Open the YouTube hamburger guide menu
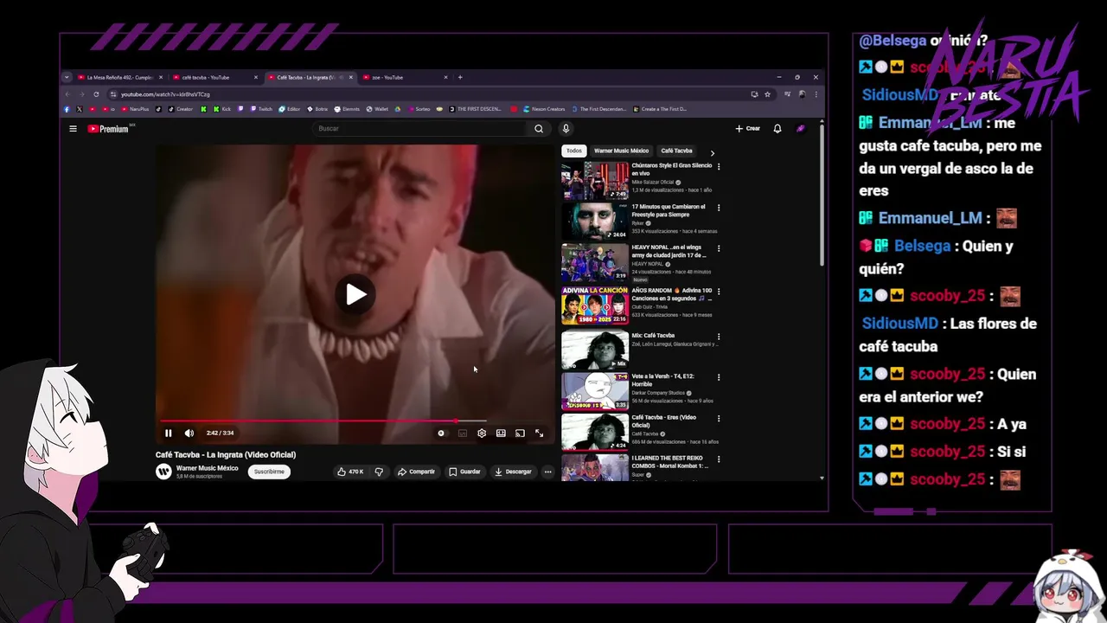Image resolution: width=1107 pixels, height=623 pixels. [x=73, y=129]
